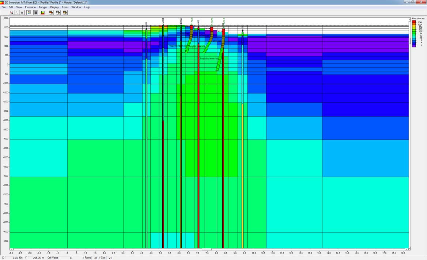
Task: Click the File menu entry
Action: click(3, 7)
